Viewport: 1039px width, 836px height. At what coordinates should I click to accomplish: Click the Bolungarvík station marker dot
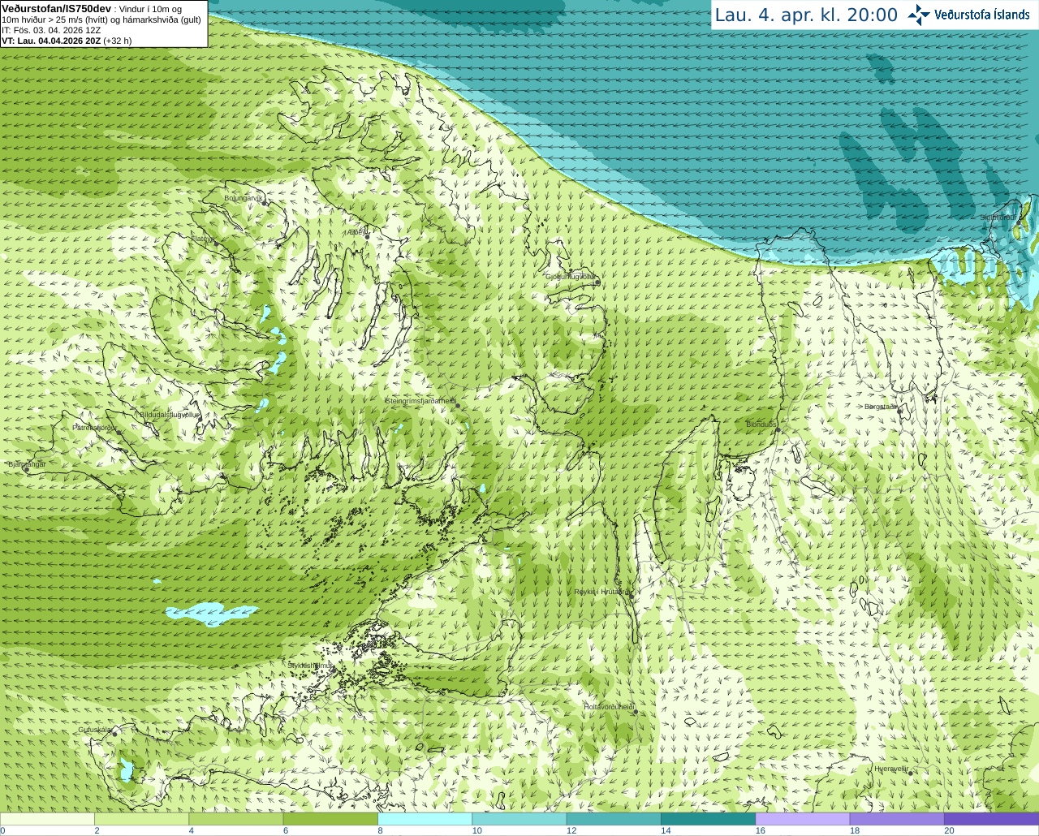264,201
